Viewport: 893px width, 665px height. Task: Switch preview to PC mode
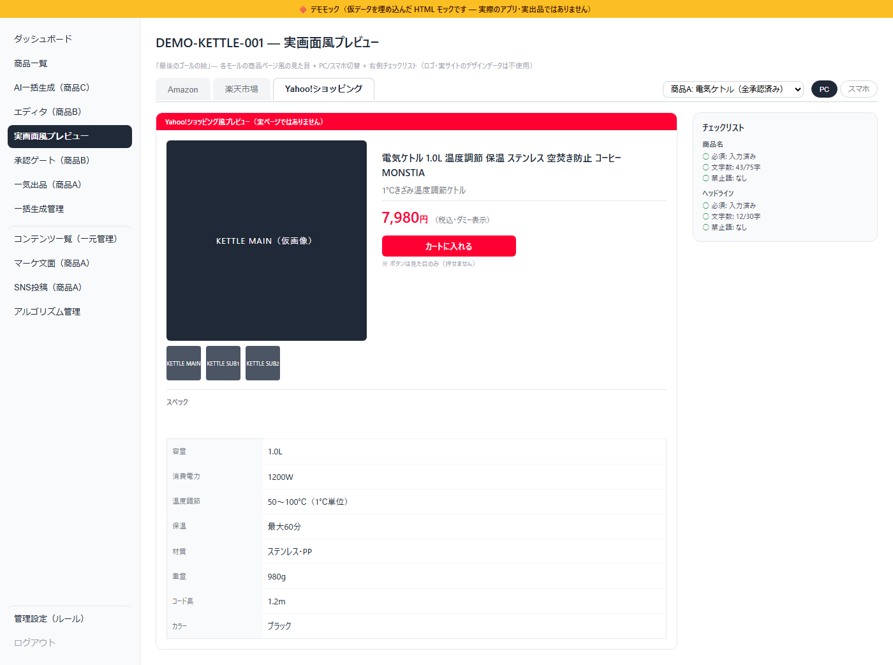824,89
